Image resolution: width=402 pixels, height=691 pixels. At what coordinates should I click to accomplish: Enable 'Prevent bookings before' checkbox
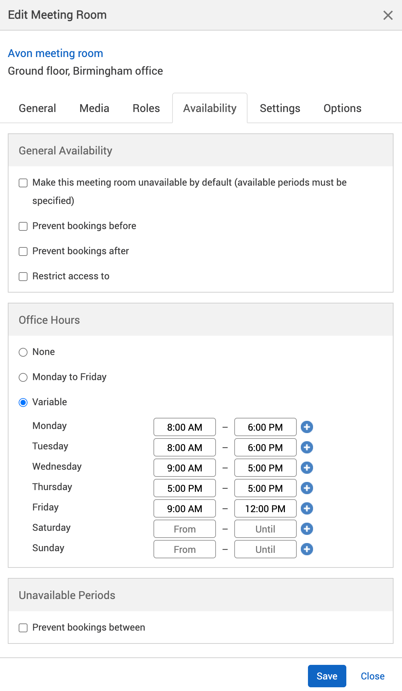click(23, 226)
